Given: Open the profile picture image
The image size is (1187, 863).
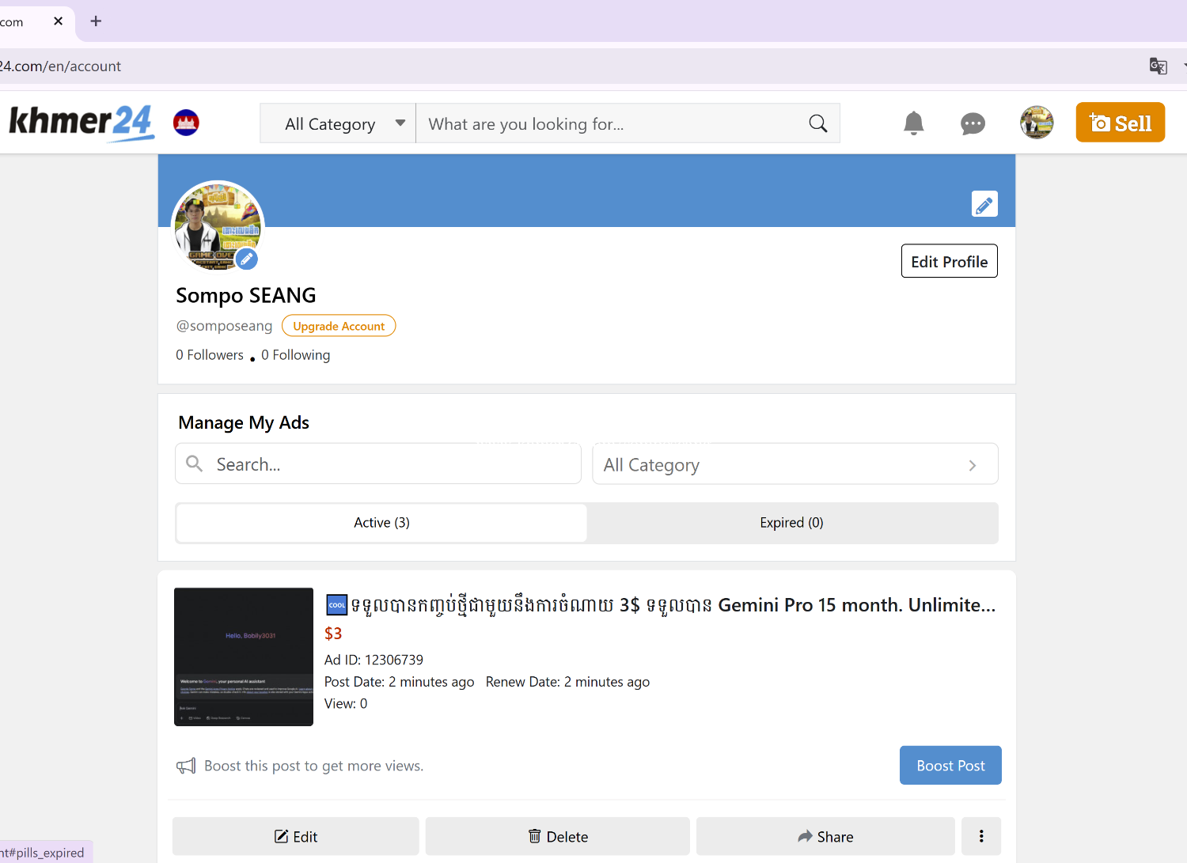Looking at the screenshot, I should (218, 226).
